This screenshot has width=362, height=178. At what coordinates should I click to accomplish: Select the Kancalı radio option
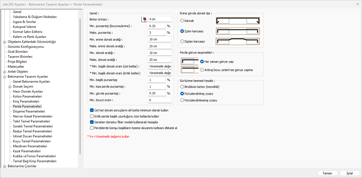182,21
